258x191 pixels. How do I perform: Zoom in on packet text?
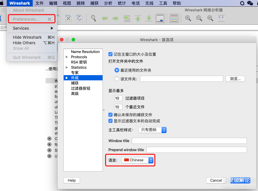pos(188,18)
